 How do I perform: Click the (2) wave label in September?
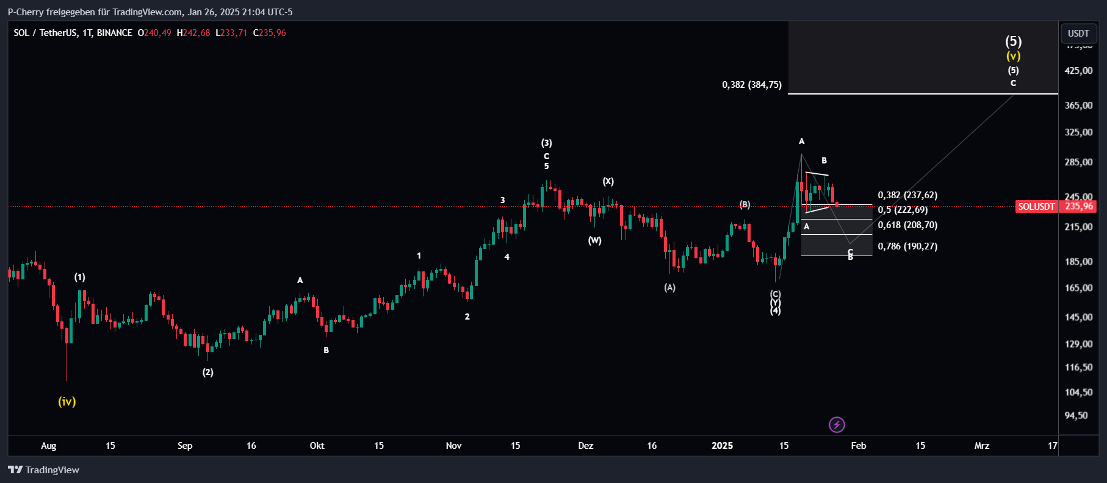(208, 372)
